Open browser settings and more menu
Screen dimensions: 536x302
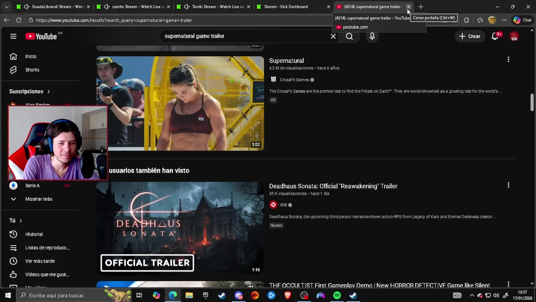click(504, 20)
